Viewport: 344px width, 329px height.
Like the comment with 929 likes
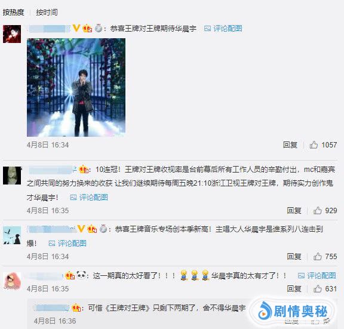[x=318, y=211]
